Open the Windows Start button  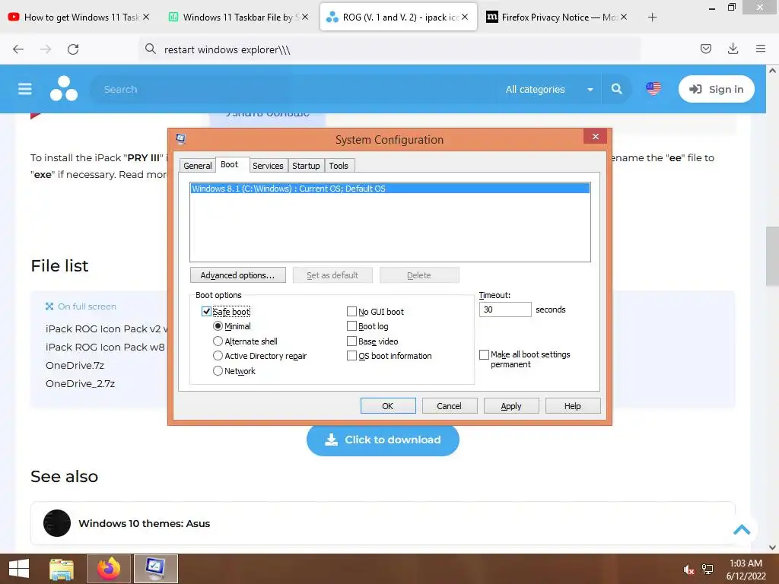19,569
